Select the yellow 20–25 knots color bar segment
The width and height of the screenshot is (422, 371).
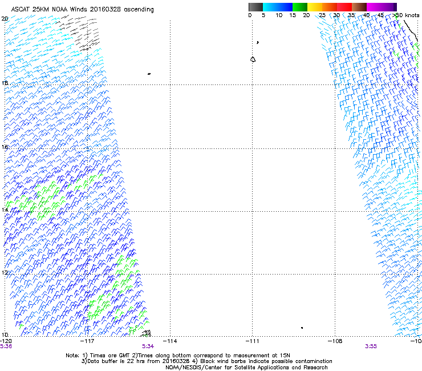[x=315, y=7]
